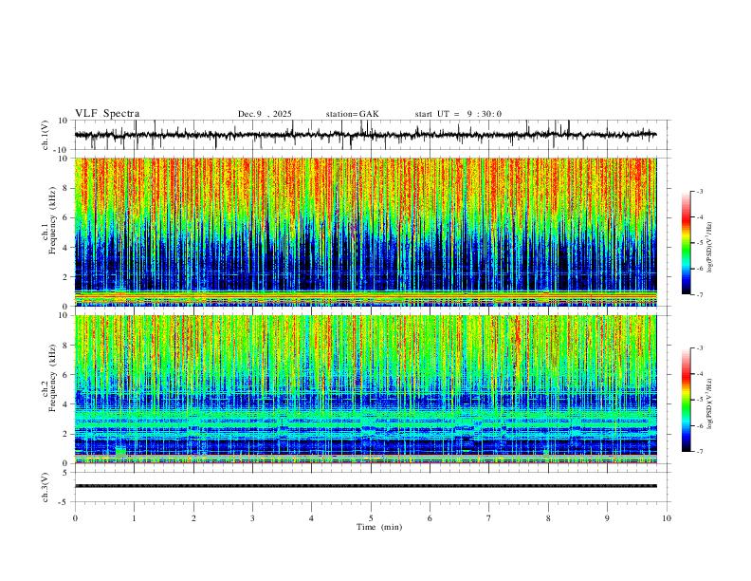Image resolution: width=751 pixels, height=581 pixels.
Task: Click the "ch.3(V)" axis label
Action: point(46,488)
